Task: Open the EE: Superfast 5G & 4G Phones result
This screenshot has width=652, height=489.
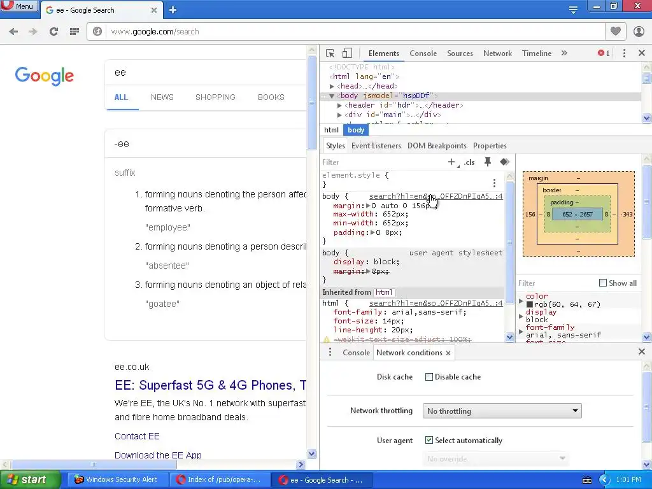Action: pos(210,385)
